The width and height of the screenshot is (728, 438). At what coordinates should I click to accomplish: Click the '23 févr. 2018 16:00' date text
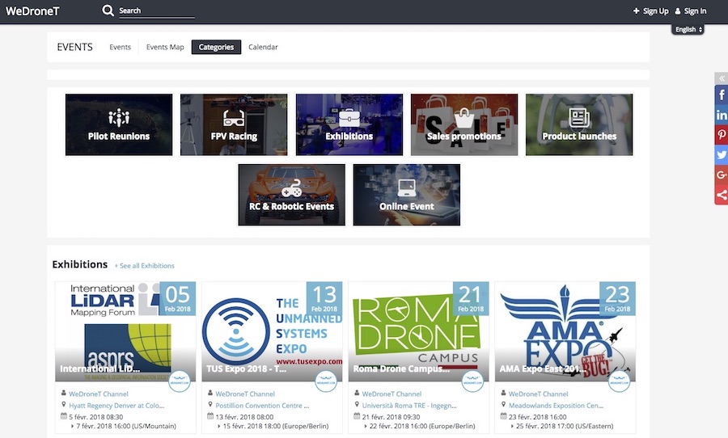(x=538, y=417)
